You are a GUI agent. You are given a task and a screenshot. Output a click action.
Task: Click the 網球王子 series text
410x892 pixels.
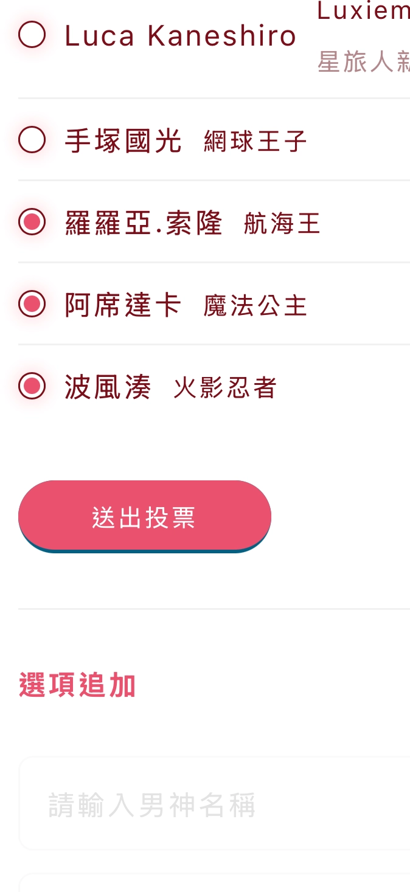pyautogui.click(x=255, y=142)
